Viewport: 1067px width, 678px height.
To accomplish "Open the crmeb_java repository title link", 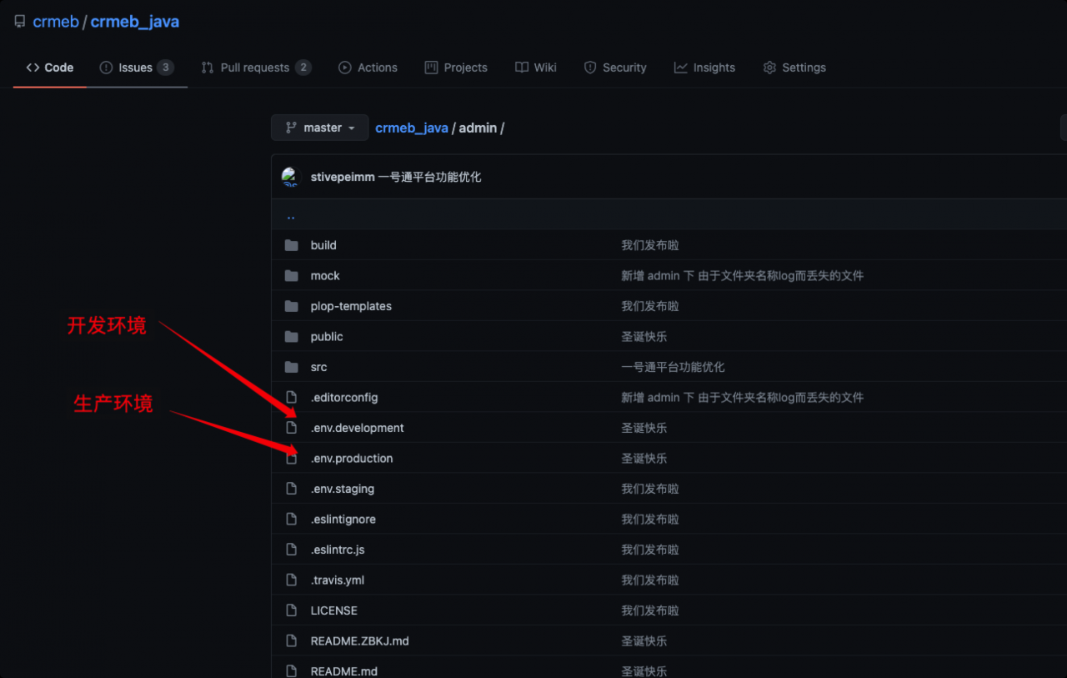I will (x=134, y=22).
